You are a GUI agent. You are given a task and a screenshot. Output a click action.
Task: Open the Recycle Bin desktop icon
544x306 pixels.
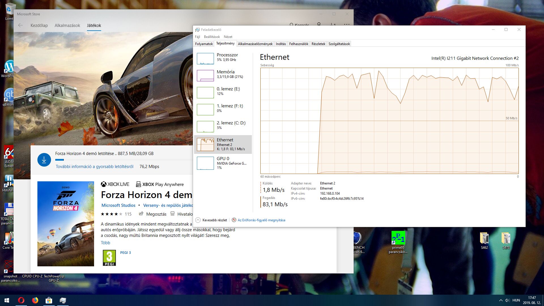coord(9,12)
